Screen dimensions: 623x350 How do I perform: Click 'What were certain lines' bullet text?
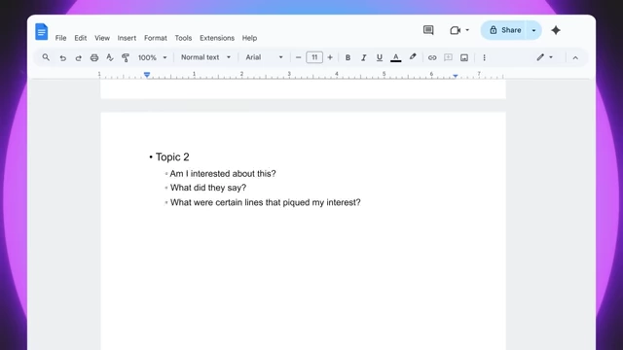click(266, 202)
